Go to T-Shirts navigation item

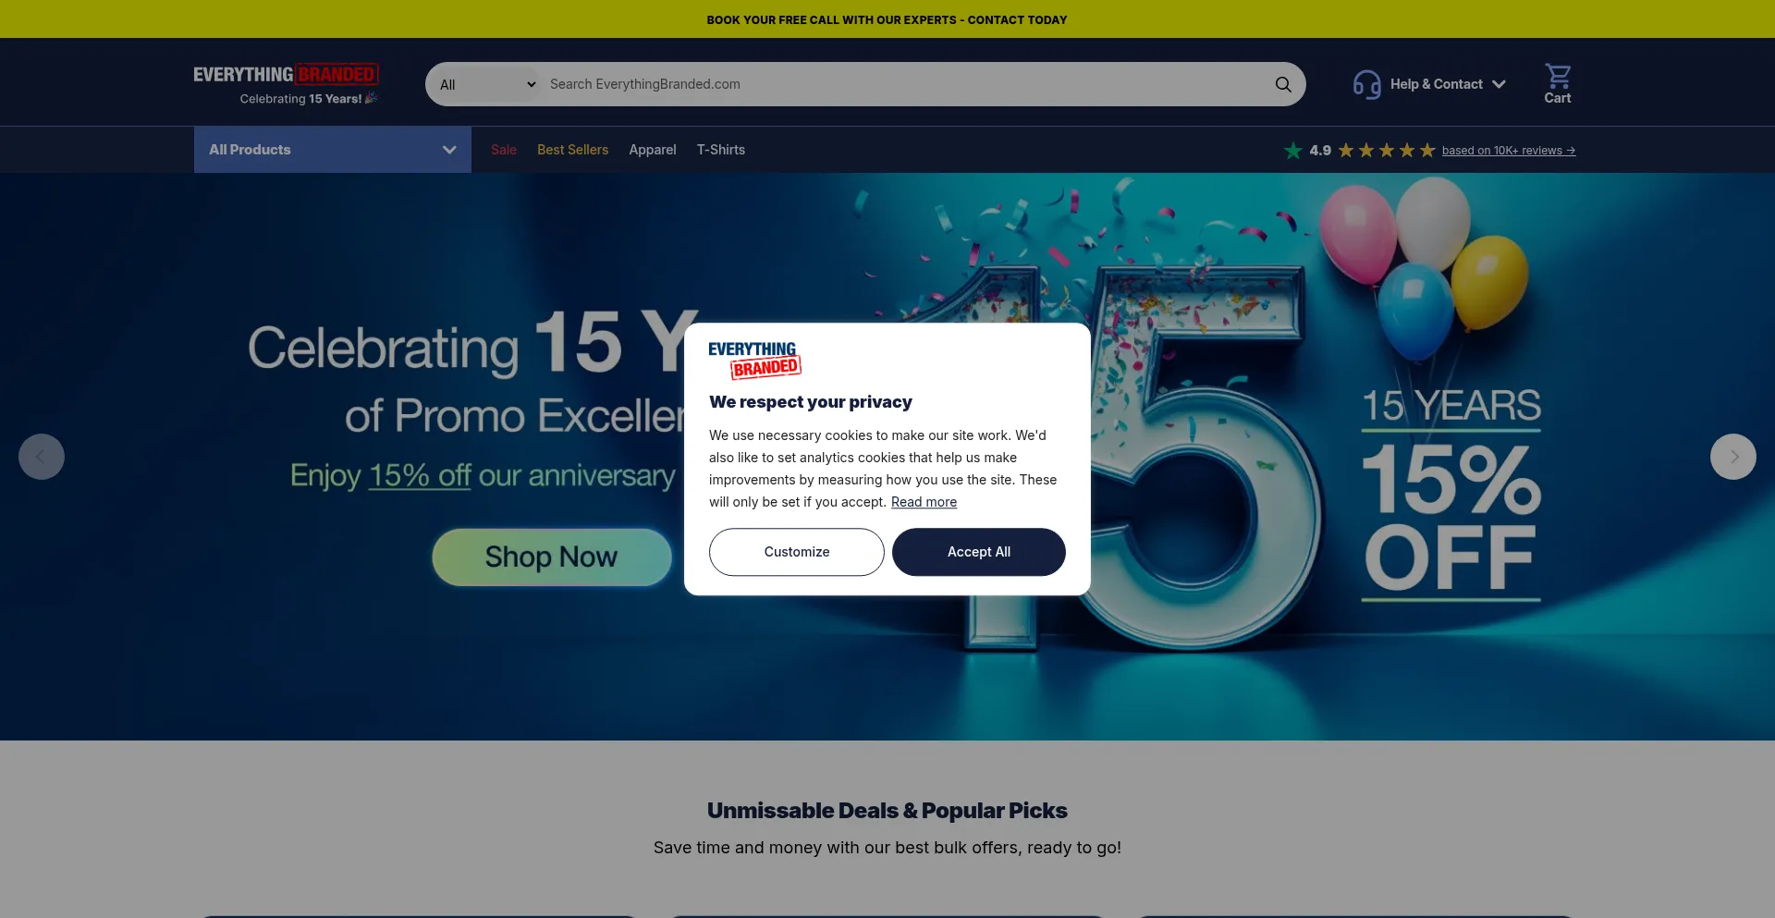pyautogui.click(x=721, y=150)
